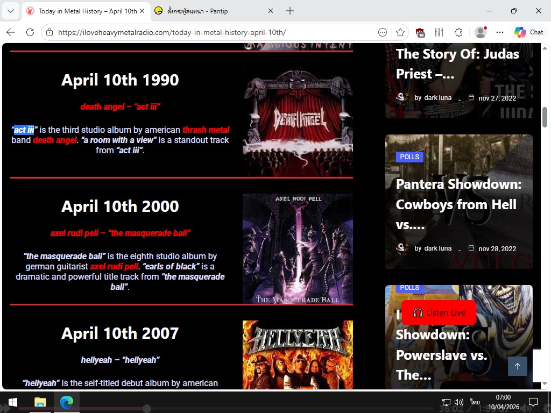This screenshot has height=413, width=551.
Task: Open dark luna author on Judas Priest card
Action: pyautogui.click(x=437, y=98)
